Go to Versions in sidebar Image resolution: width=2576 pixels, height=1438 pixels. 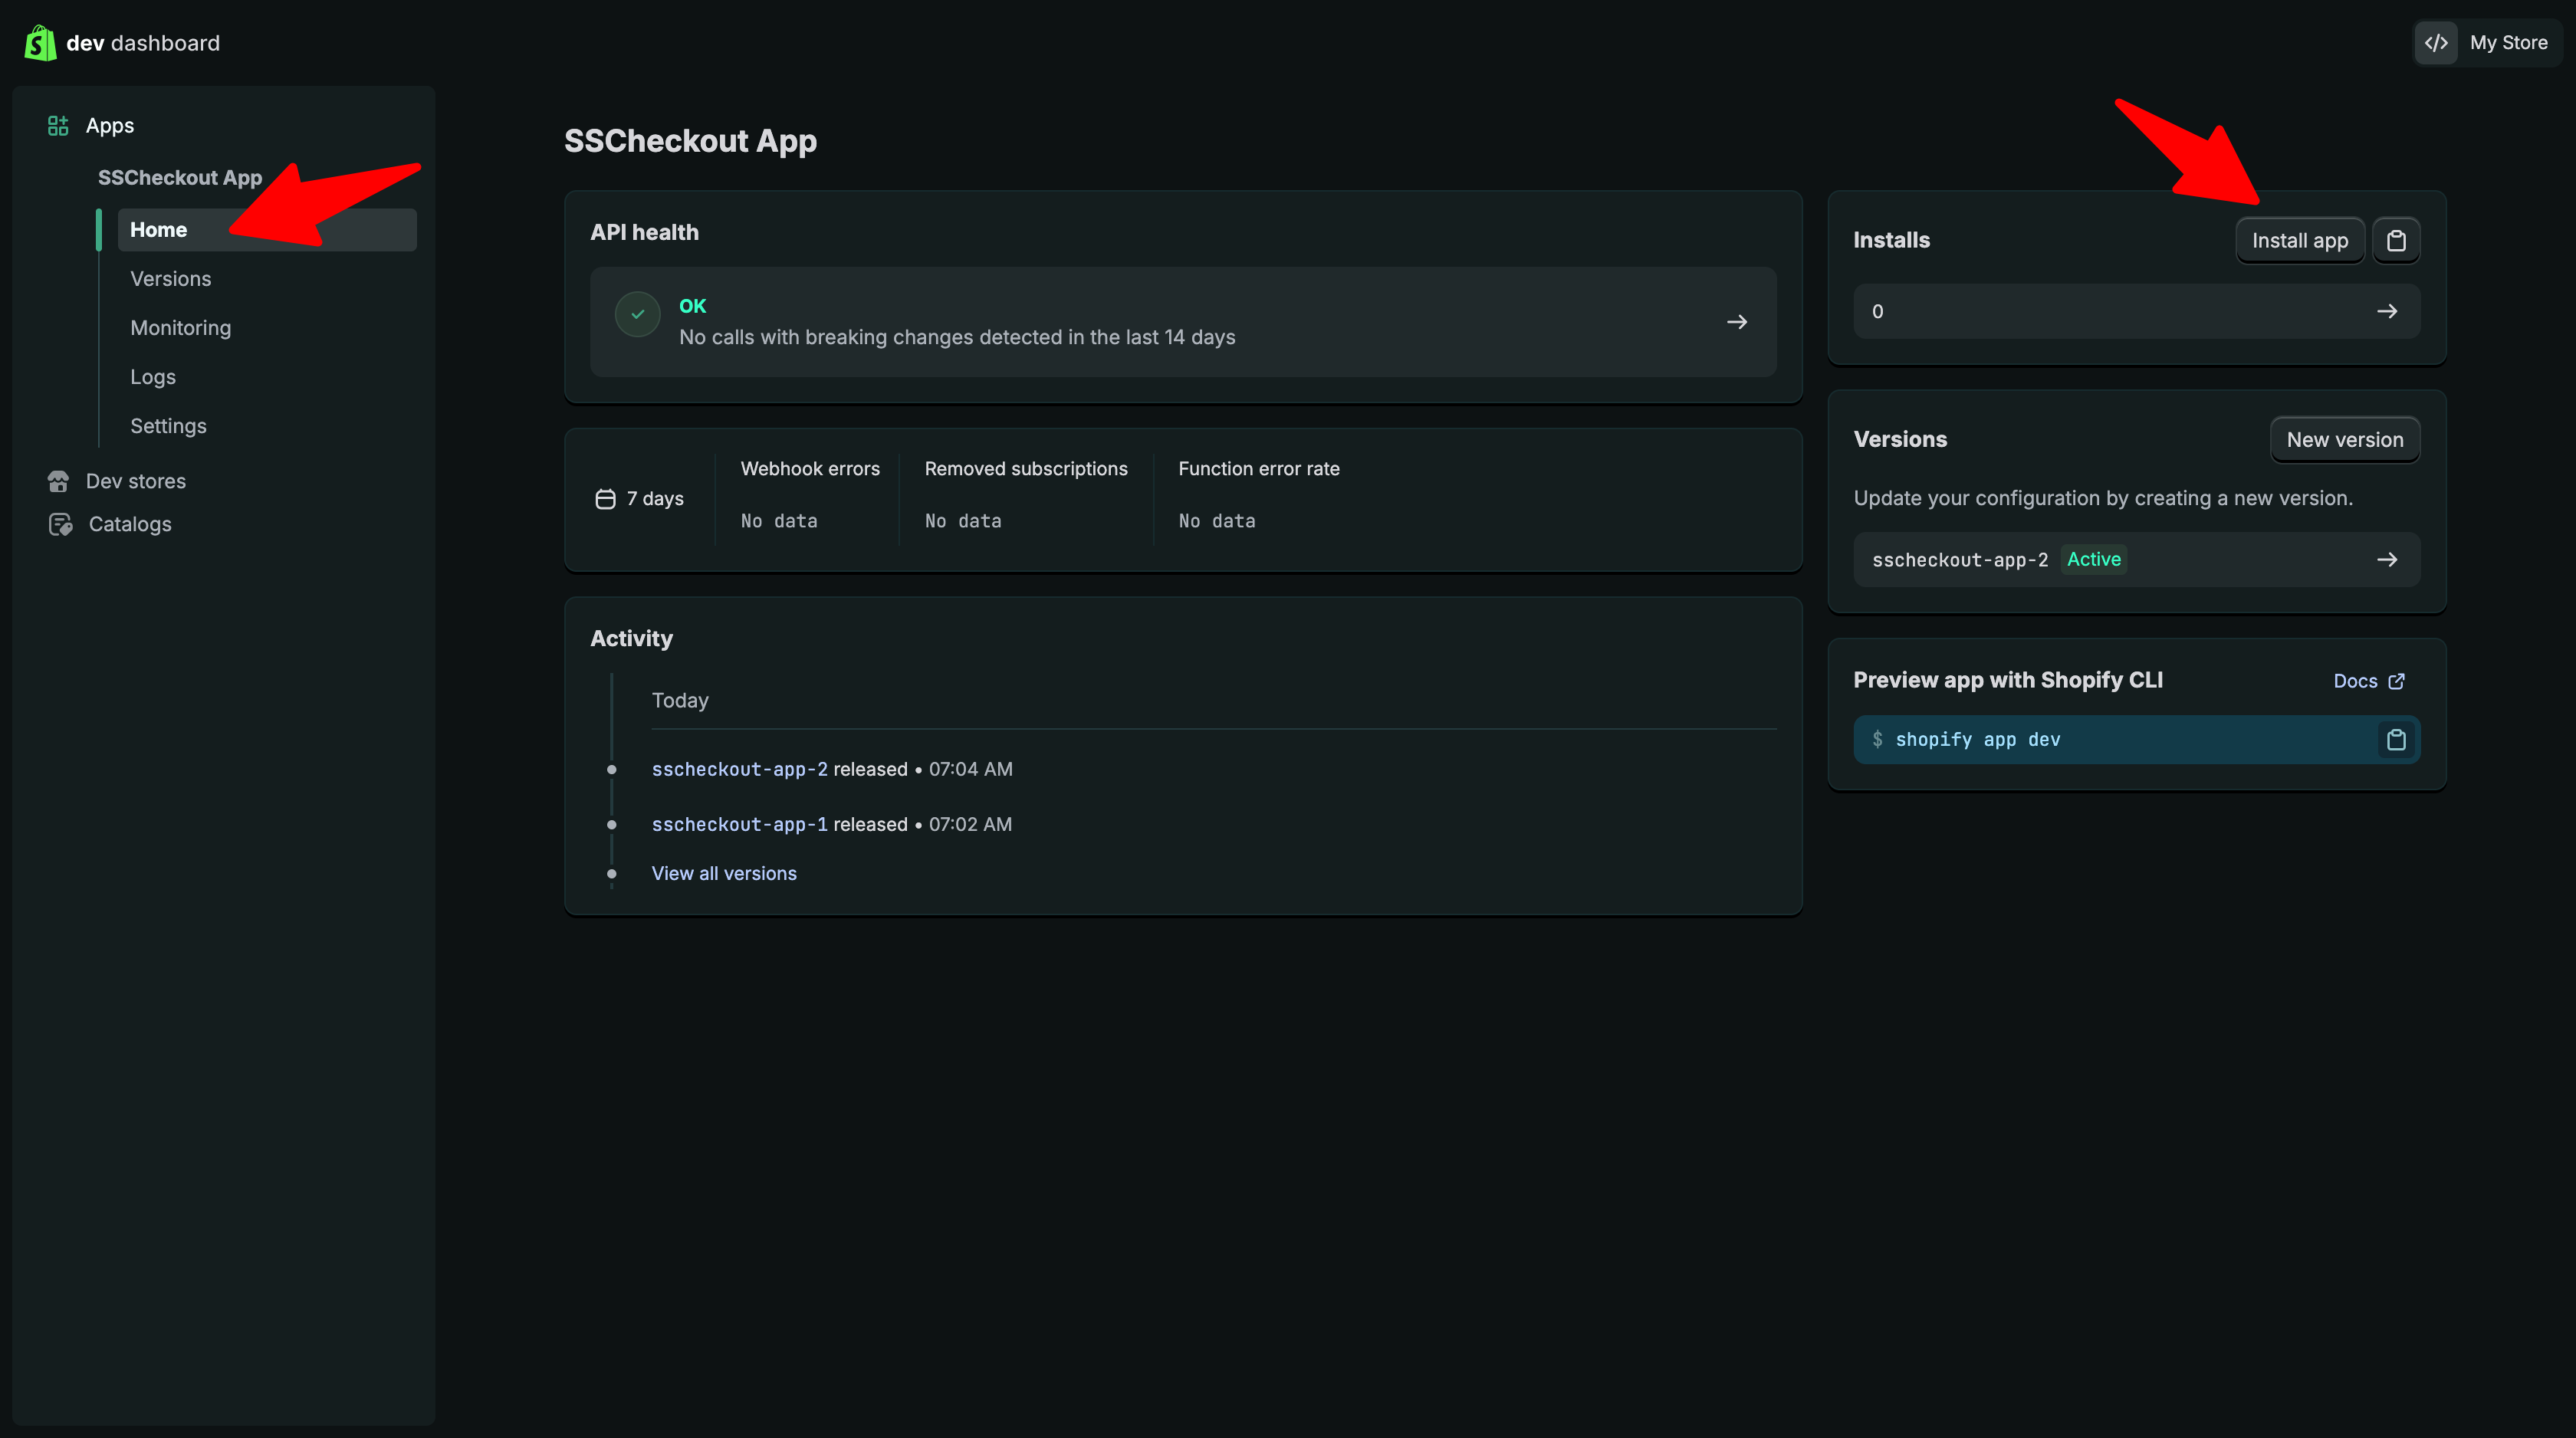170,279
